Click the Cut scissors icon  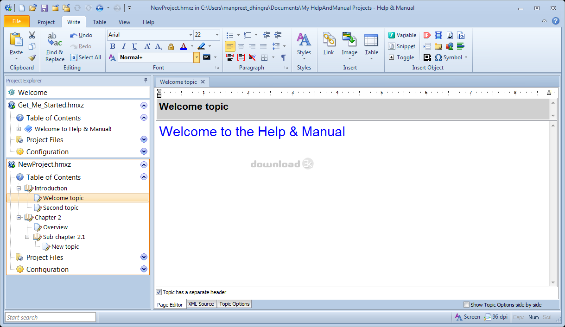32,35
